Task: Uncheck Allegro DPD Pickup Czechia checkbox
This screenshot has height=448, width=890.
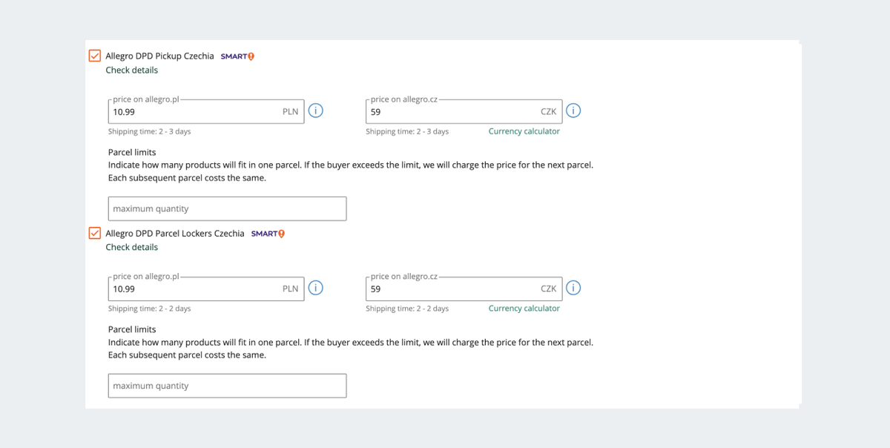Action: (x=95, y=56)
